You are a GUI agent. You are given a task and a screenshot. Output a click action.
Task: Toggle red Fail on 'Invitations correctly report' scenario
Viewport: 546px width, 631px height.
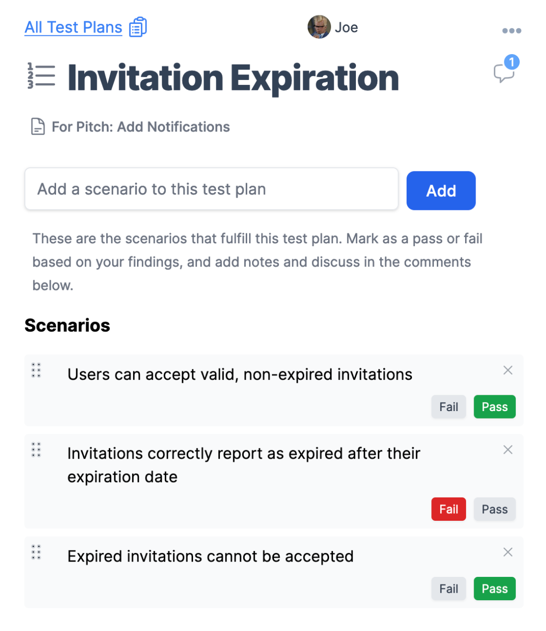pyautogui.click(x=449, y=509)
